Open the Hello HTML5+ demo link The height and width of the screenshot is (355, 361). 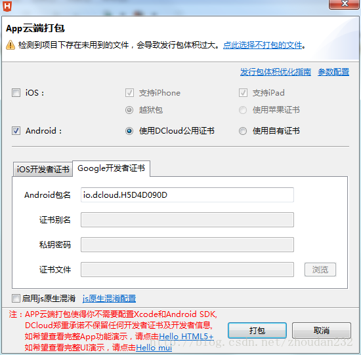pyautogui.click(x=186, y=337)
